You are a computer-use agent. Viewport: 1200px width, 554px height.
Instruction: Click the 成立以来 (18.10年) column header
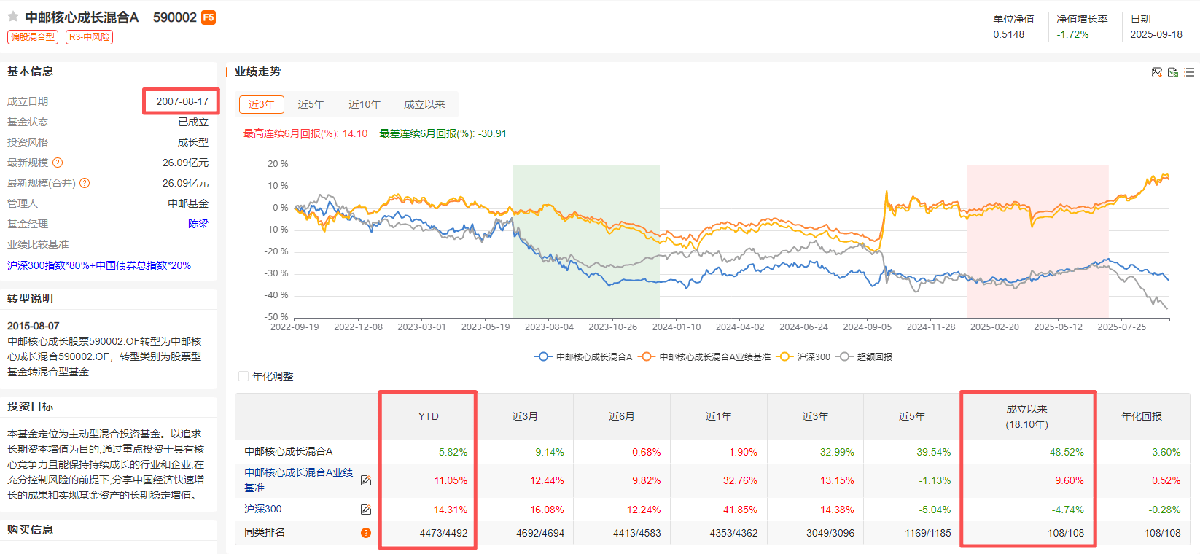[1027, 416]
